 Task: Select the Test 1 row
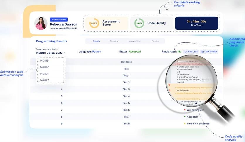click(x=126, y=75)
